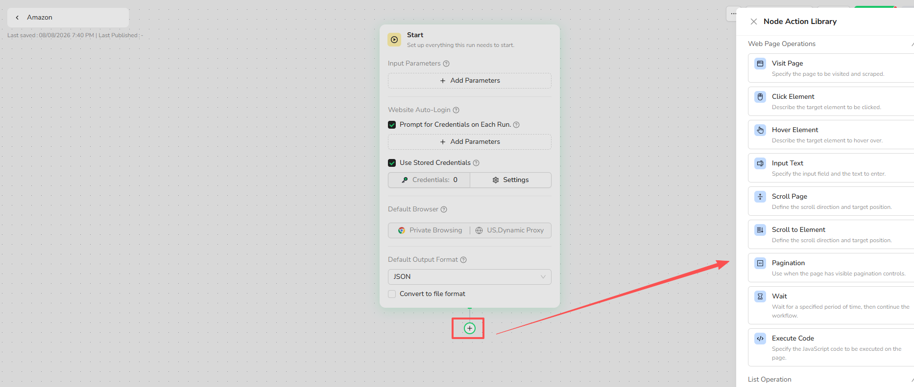Image resolution: width=914 pixels, height=387 pixels.
Task: Open the Credentials: 0 button
Action: 429,180
